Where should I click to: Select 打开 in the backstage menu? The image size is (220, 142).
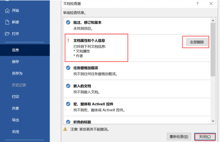click(x=15, y=34)
